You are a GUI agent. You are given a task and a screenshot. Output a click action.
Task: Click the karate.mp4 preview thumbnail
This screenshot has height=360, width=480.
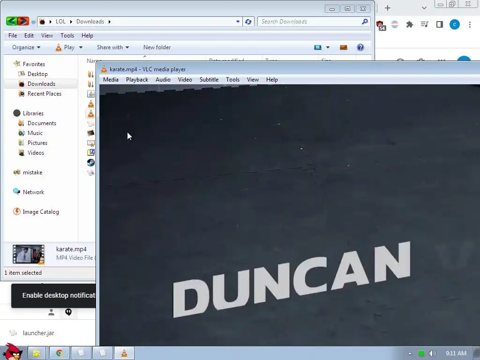click(x=29, y=254)
